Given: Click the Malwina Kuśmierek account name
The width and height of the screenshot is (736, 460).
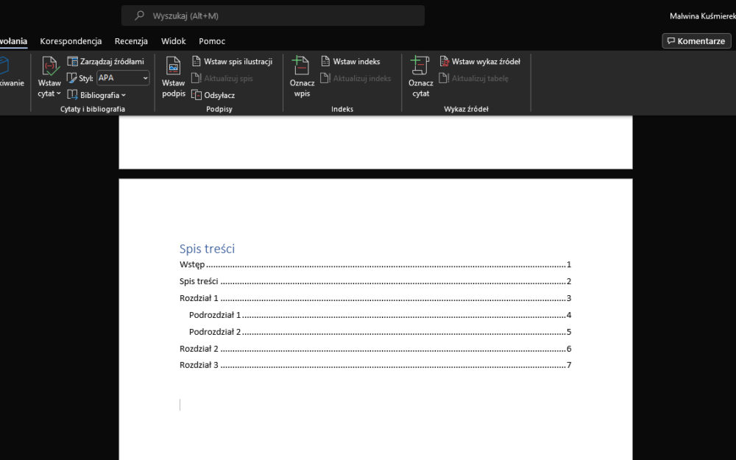Looking at the screenshot, I should pyautogui.click(x=703, y=16).
